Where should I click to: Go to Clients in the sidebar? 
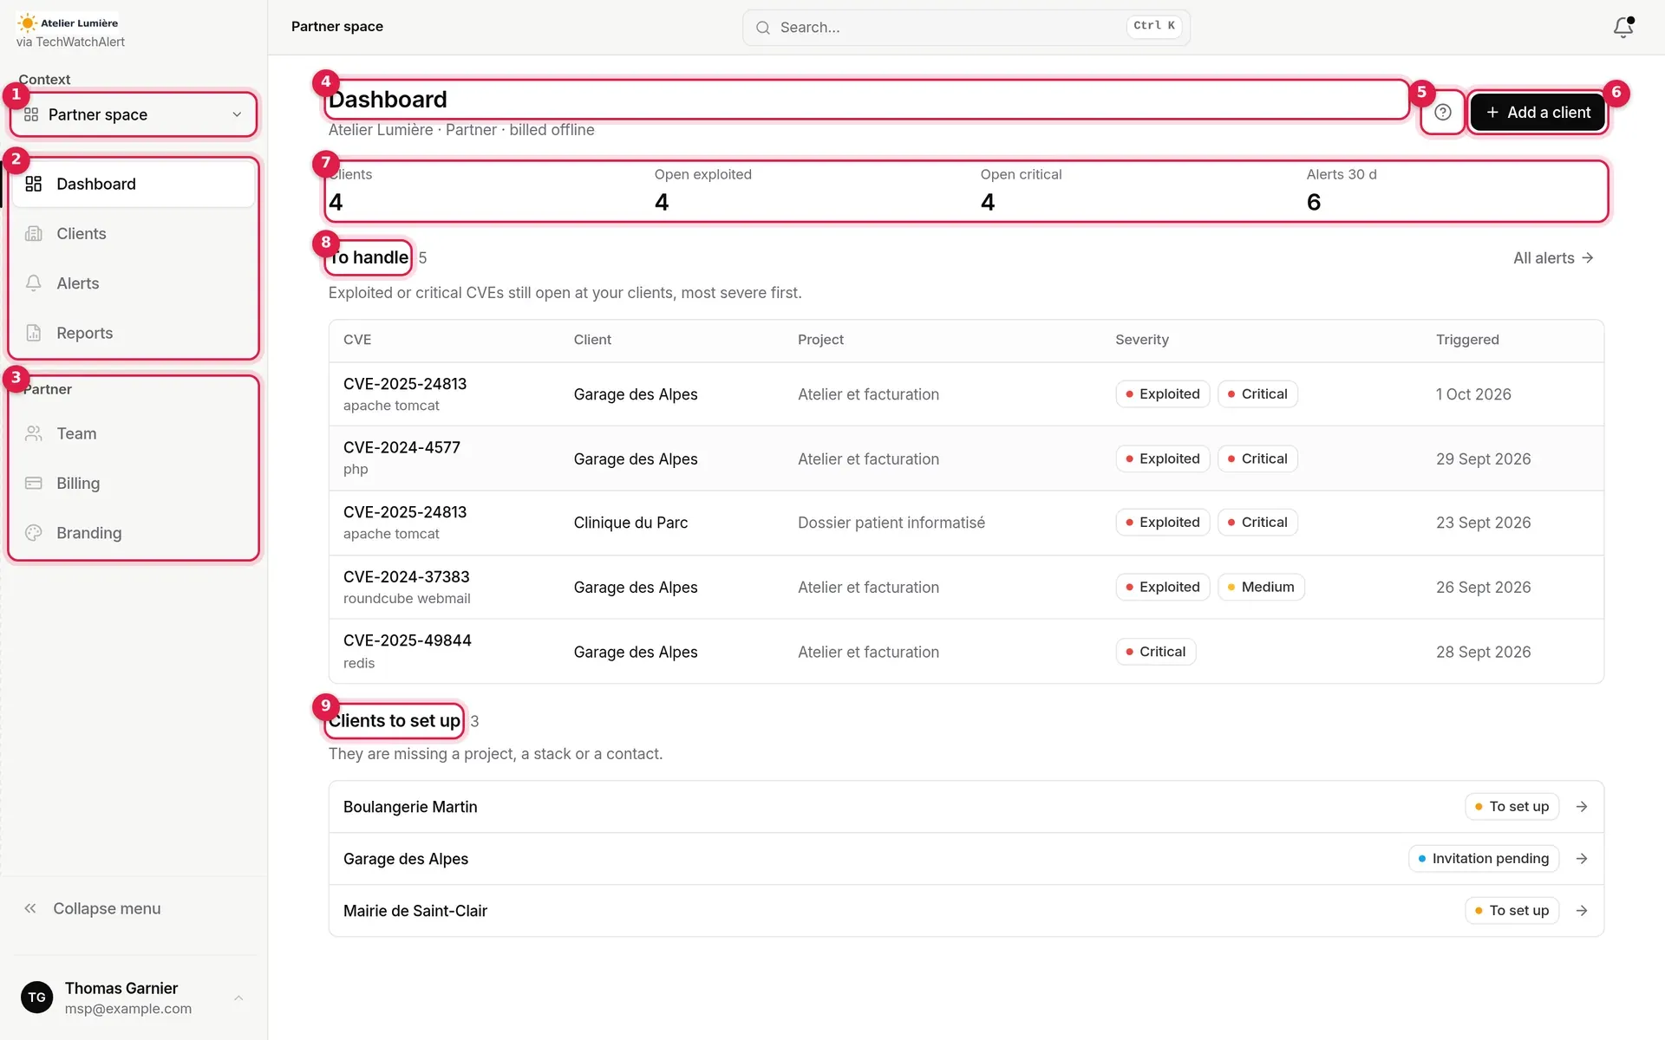(x=134, y=233)
